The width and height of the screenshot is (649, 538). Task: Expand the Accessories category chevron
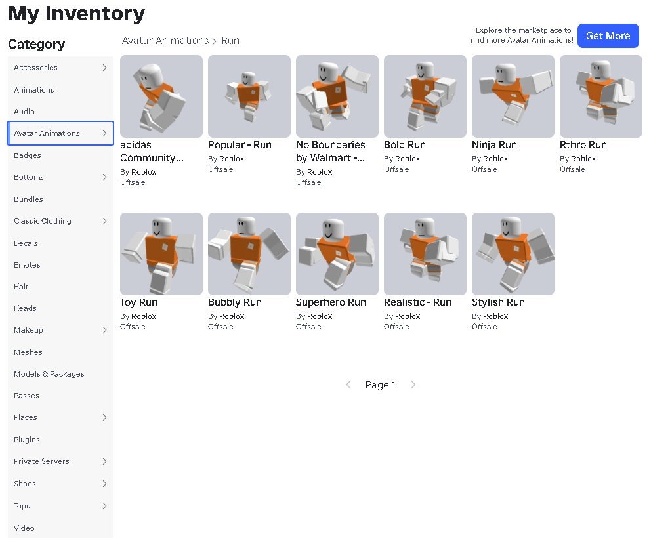pos(105,68)
